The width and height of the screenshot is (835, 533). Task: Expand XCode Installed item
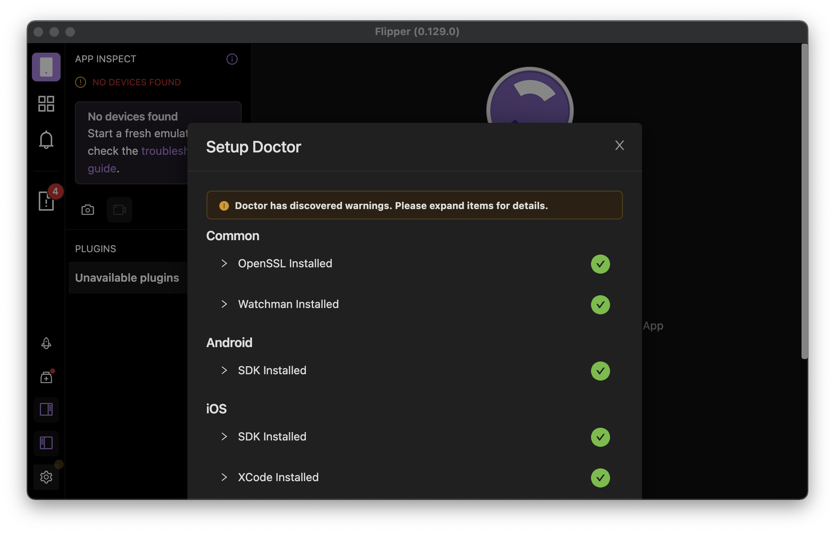pyautogui.click(x=224, y=478)
